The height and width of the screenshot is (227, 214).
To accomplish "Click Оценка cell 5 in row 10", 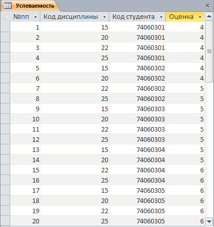I will click(x=185, y=119).
